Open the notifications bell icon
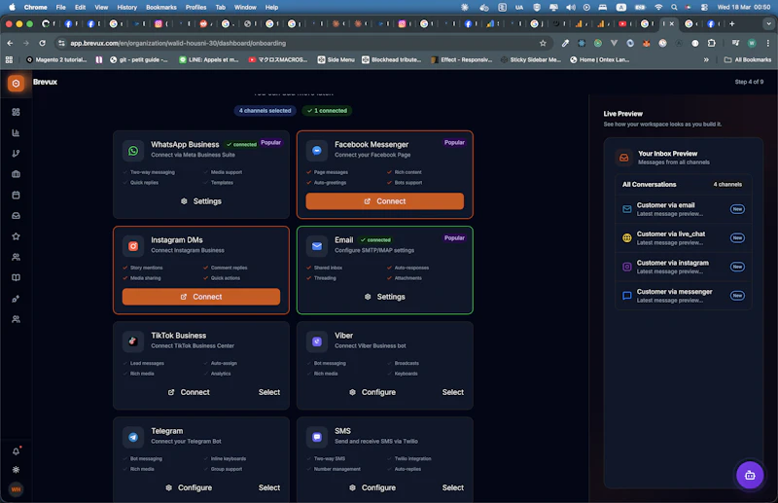 tap(16, 451)
